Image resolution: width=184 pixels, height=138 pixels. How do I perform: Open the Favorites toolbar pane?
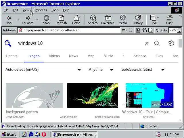pyautogui.click(x=108, y=20)
